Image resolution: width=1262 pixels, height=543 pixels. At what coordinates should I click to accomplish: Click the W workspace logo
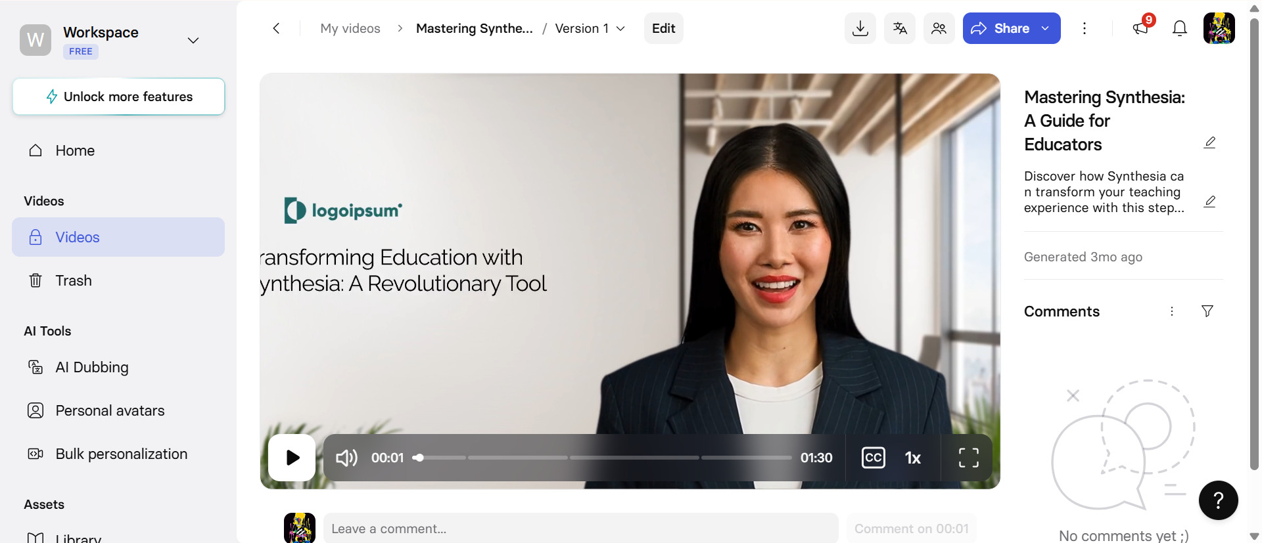coord(35,40)
